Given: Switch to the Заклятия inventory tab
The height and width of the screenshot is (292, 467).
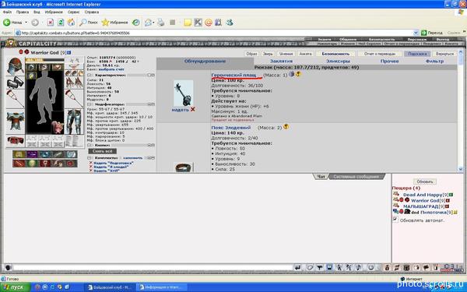Looking at the screenshot, I should [281, 61].
